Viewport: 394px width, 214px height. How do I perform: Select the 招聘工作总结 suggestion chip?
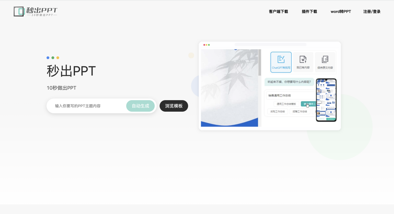299,111
